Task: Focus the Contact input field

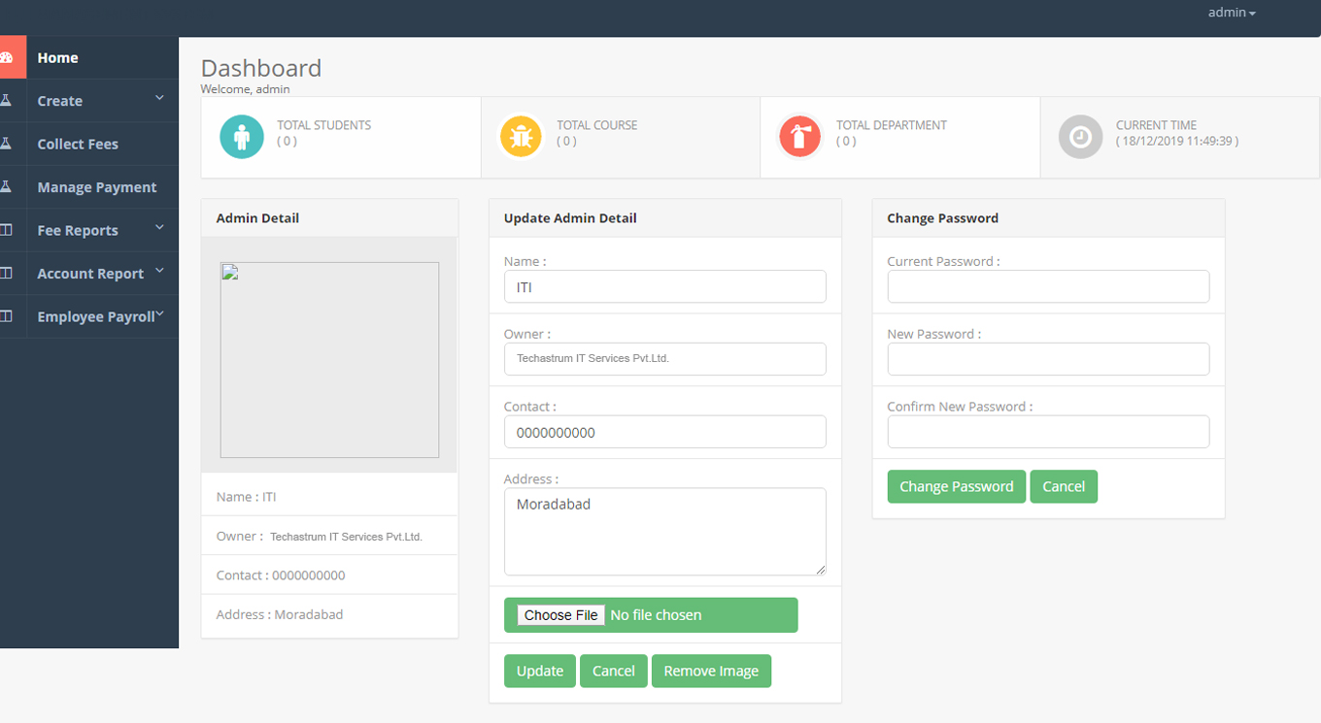Action: pyautogui.click(x=665, y=432)
